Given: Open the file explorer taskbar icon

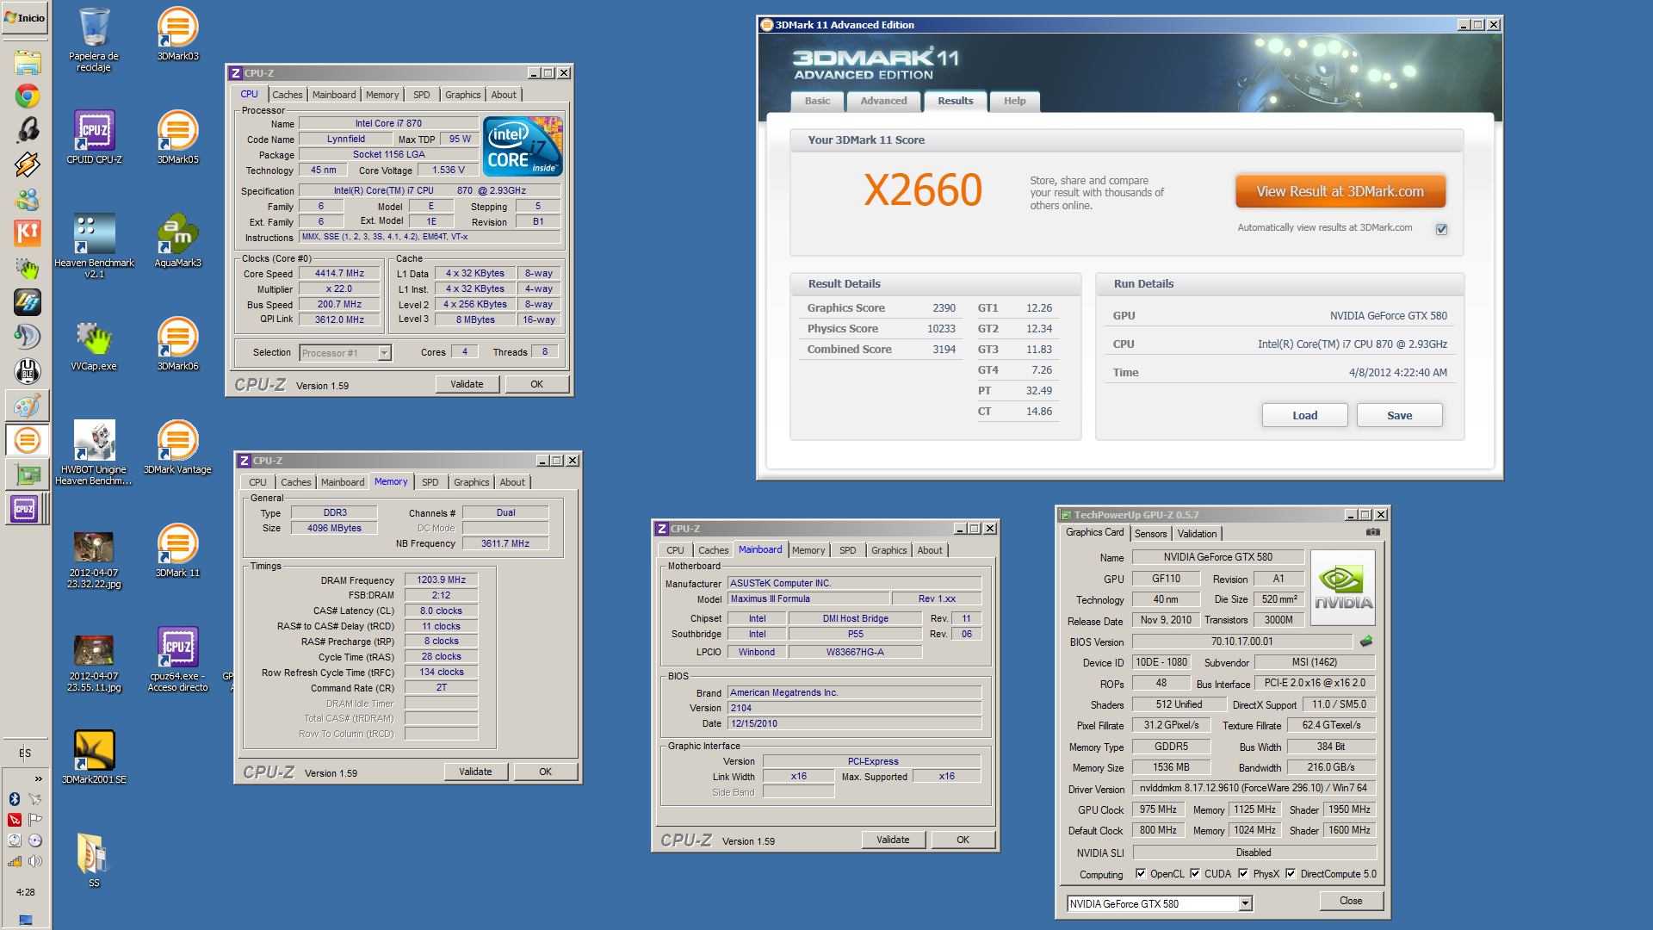Looking at the screenshot, I should coord(28,61).
